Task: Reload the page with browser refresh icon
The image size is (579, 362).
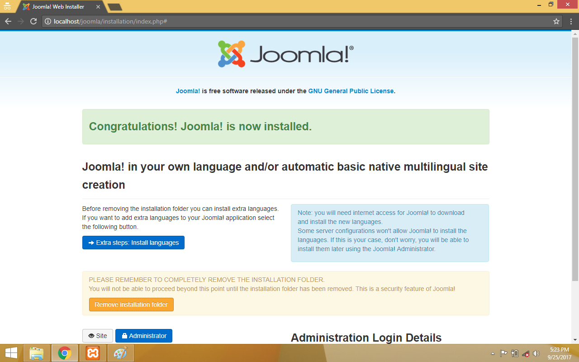Action: (x=33, y=21)
